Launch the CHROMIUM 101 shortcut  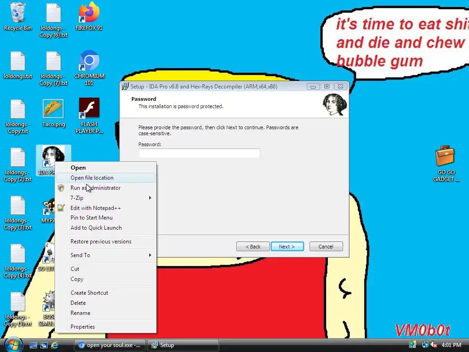[x=89, y=68]
